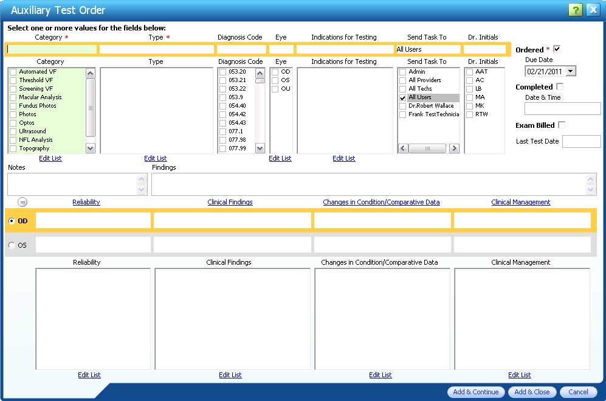
Task: Click the Add & Continue button
Action: click(x=476, y=392)
